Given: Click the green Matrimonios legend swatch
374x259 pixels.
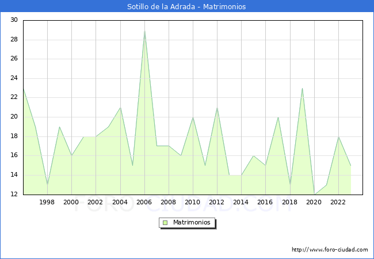Looking at the screenshot, I should 165,222.
